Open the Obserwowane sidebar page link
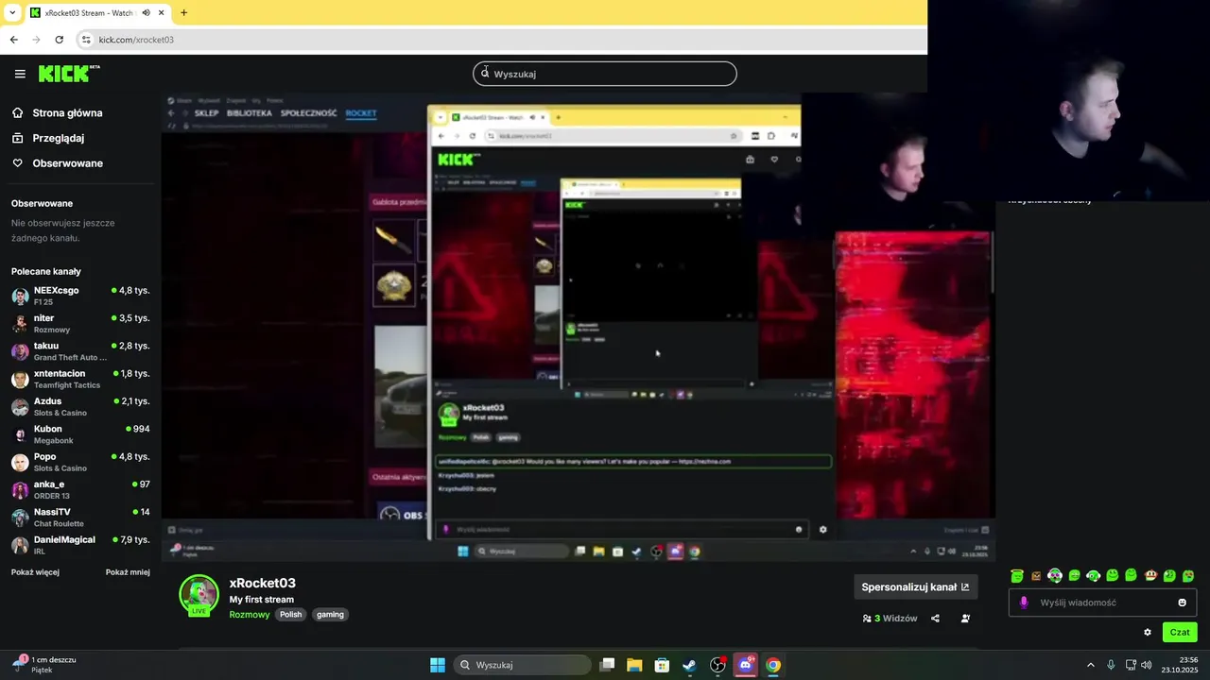 (x=68, y=163)
